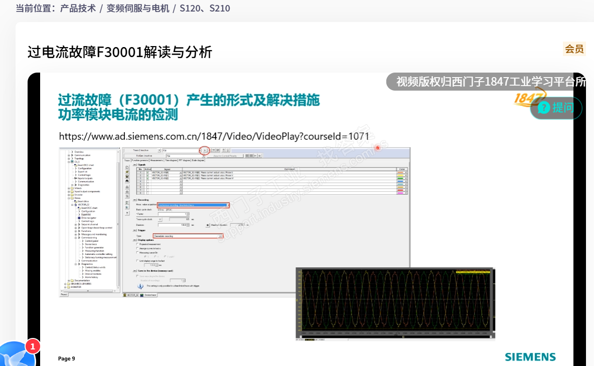Click the orange color swatch for signal 1

pos(400,172)
